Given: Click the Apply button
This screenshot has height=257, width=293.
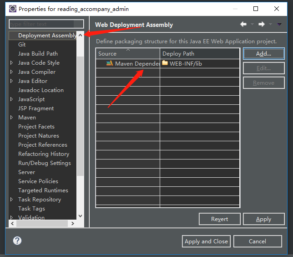Looking at the screenshot, I should coord(264,219).
